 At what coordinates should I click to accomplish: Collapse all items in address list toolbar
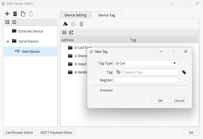pyautogui.click(x=71, y=32)
